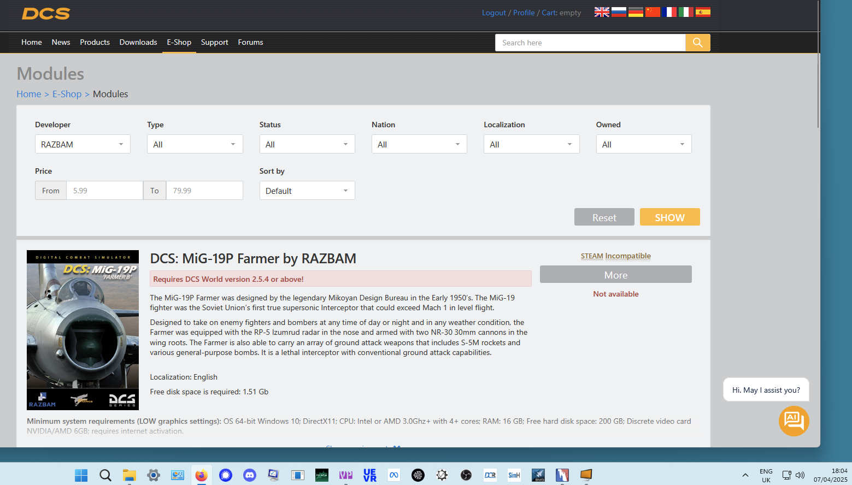Screen dimensions: 852x485
Task: Focus the Search here input field
Action: pyautogui.click(x=590, y=43)
